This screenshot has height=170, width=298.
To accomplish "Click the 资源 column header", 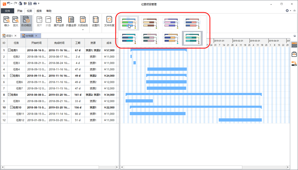I will (93, 43).
